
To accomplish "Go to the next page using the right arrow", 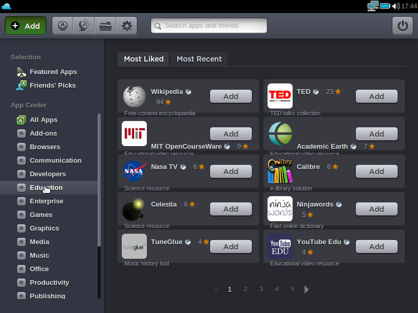I will coord(307,290).
